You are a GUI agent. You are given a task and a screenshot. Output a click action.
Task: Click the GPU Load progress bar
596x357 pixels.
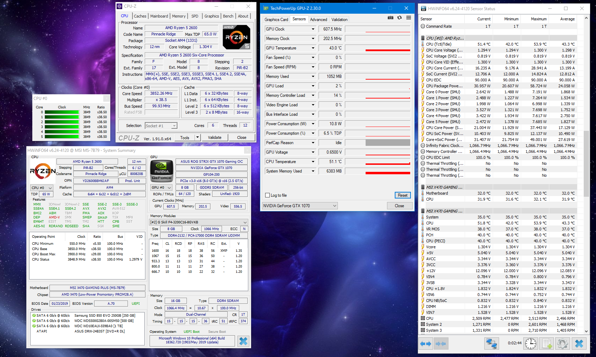pyautogui.click(x=378, y=86)
